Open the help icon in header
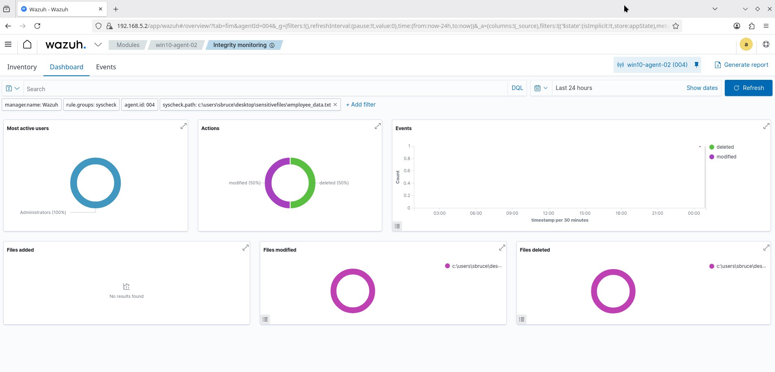775x372 pixels. [x=766, y=45]
